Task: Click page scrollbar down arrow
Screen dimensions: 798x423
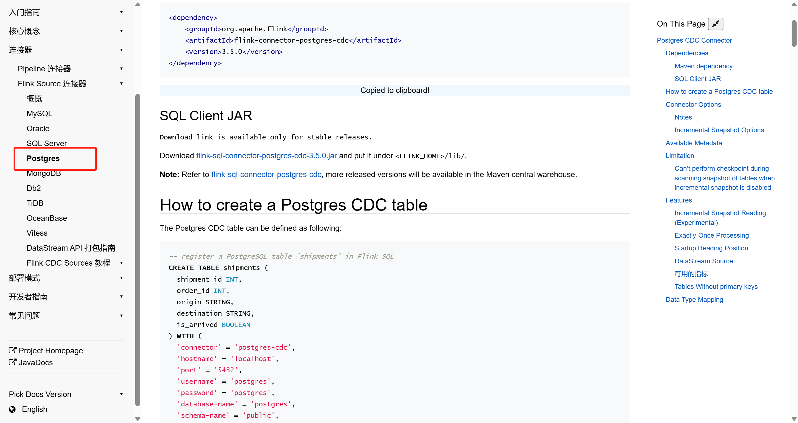Action: coord(794,419)
